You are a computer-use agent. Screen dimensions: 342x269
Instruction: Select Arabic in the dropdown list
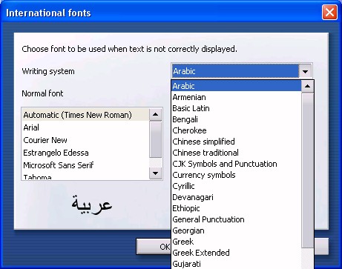(237, 86)
